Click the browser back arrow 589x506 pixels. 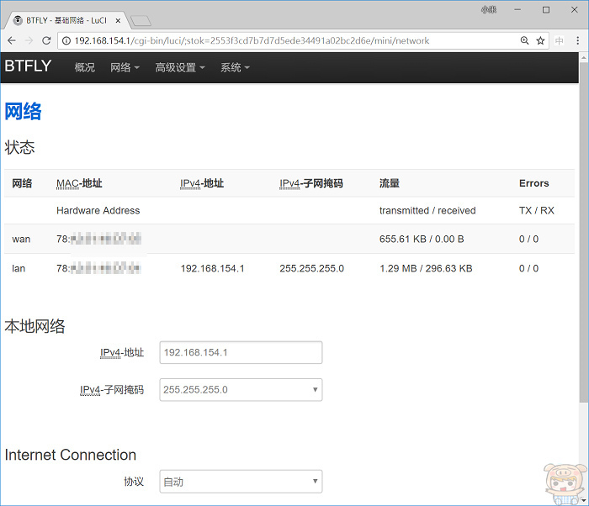[12, 40]
